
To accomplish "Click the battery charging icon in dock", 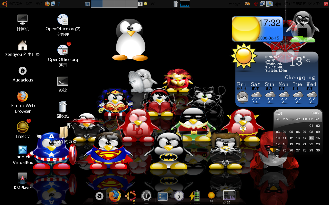I will click(x=194, y=196).
